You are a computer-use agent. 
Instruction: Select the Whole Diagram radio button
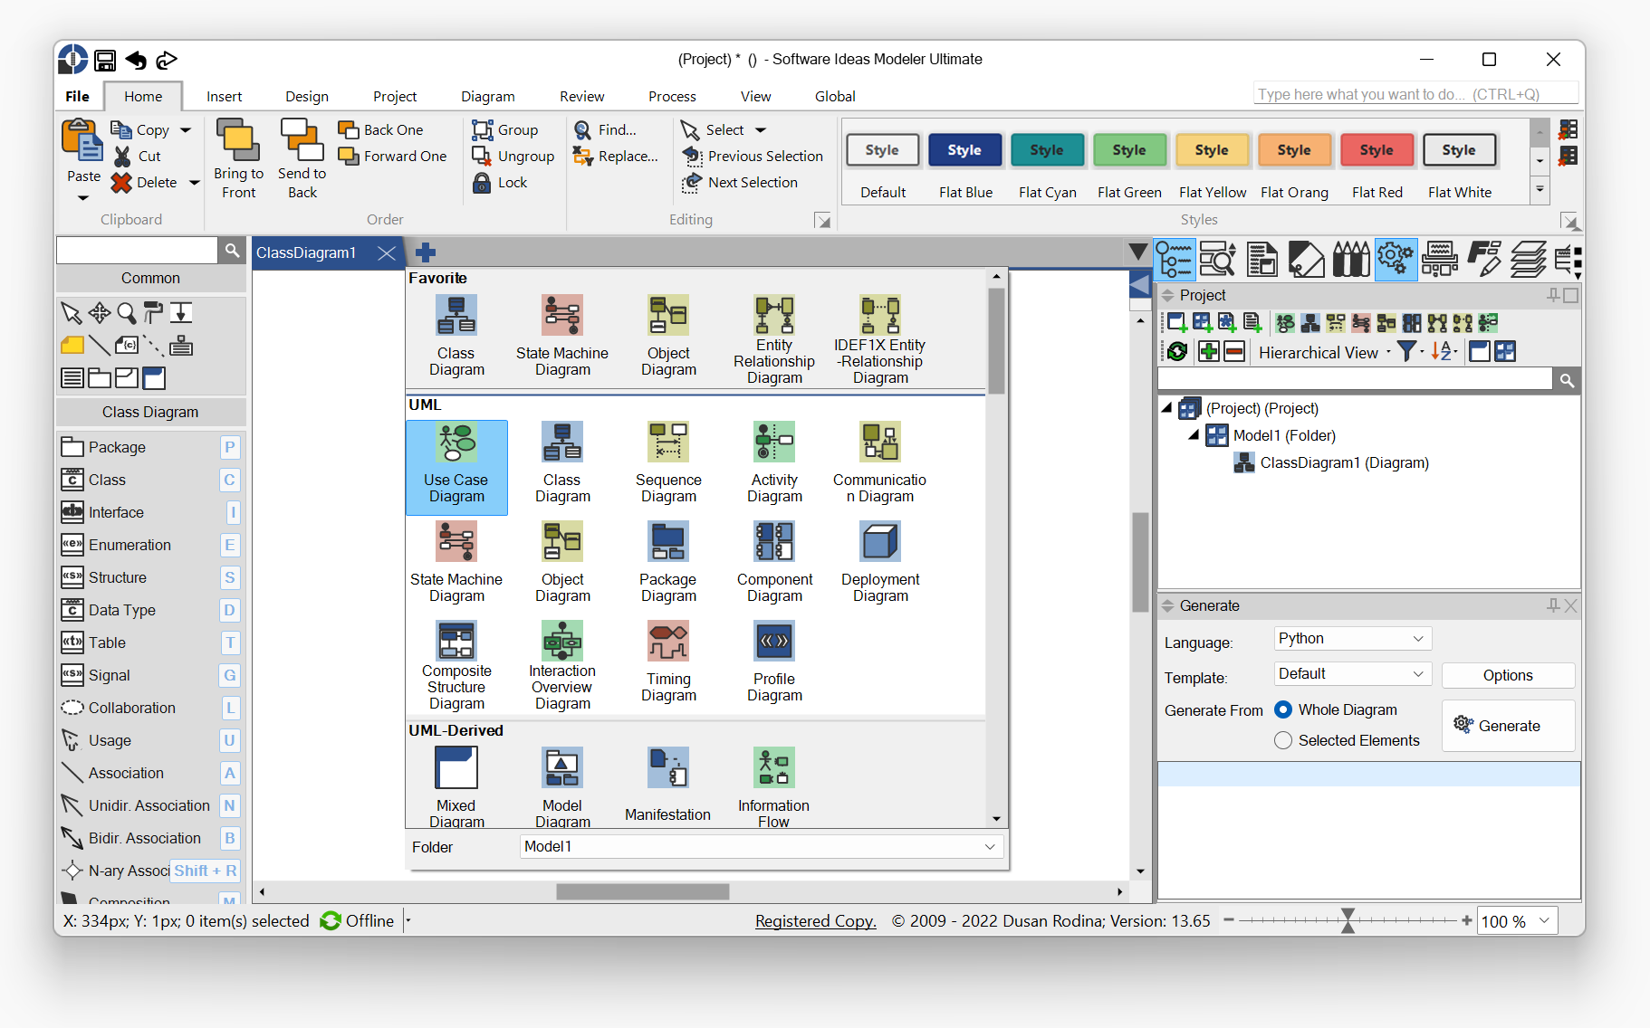click(1283, 709)
